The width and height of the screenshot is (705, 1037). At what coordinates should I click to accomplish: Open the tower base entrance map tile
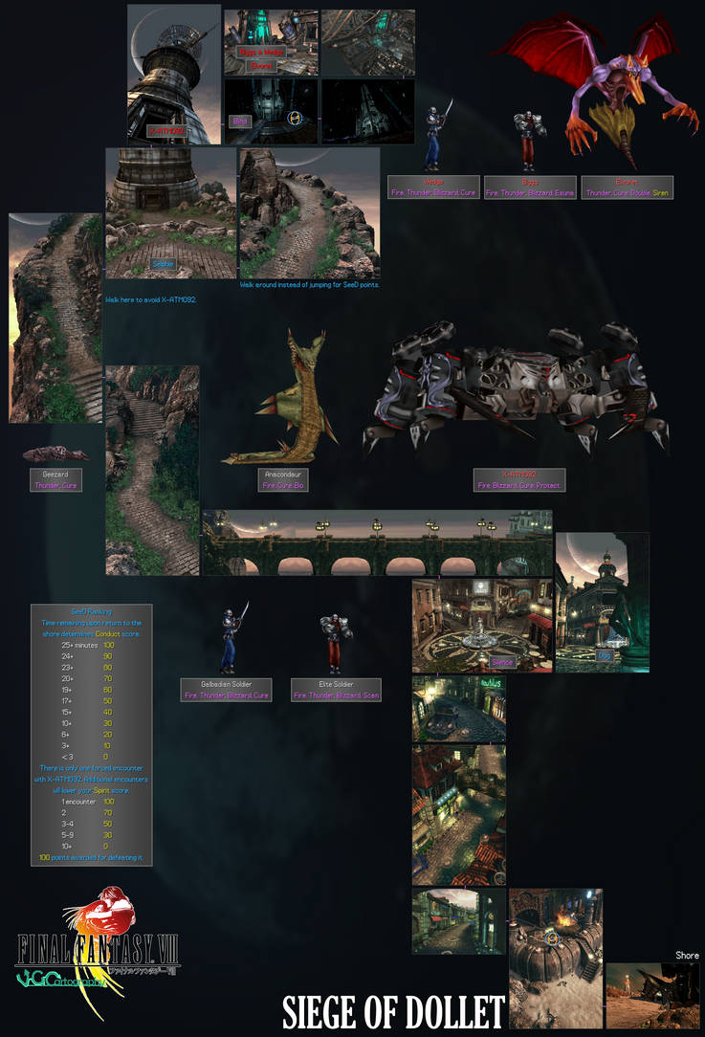170,213
